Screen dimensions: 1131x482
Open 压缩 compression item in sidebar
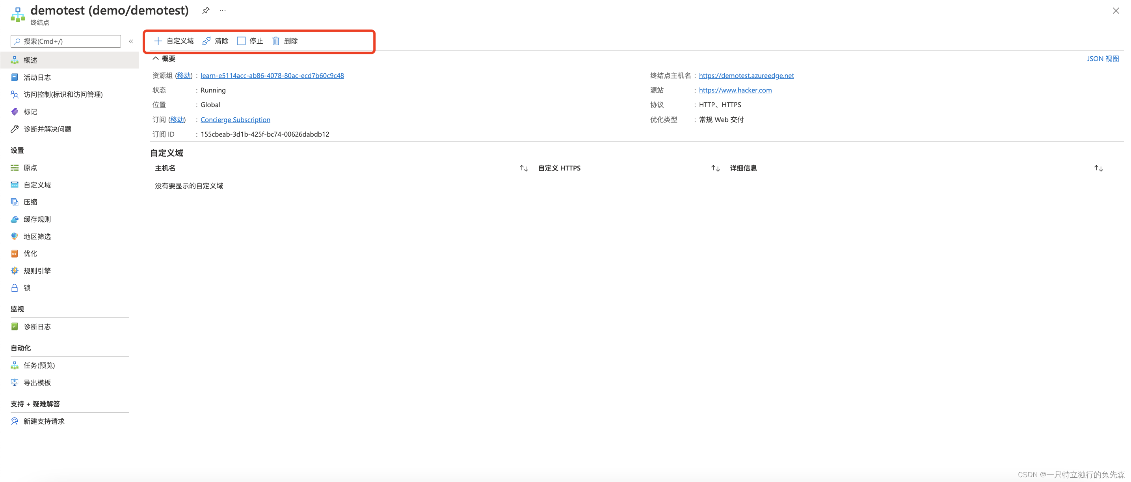(30, 202)
